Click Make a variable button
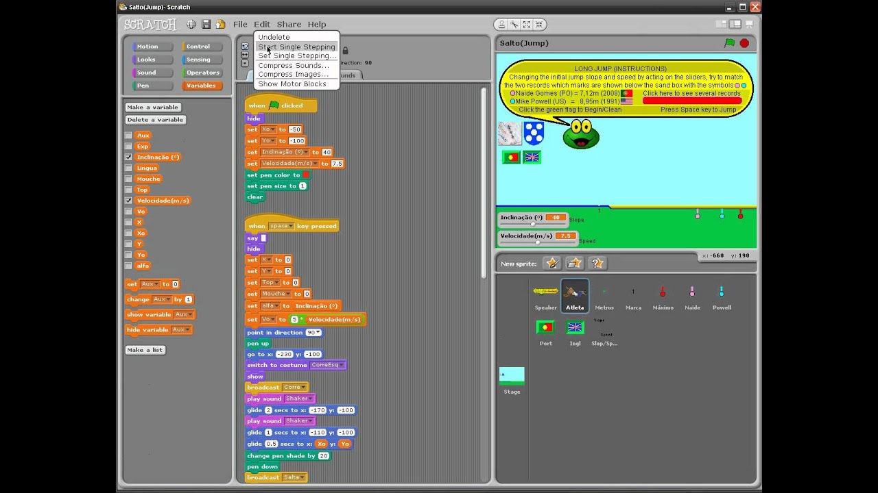878x493 pixels. [x=153, y=108]
